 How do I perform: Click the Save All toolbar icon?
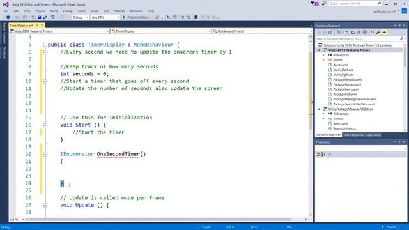pos(45,17)
